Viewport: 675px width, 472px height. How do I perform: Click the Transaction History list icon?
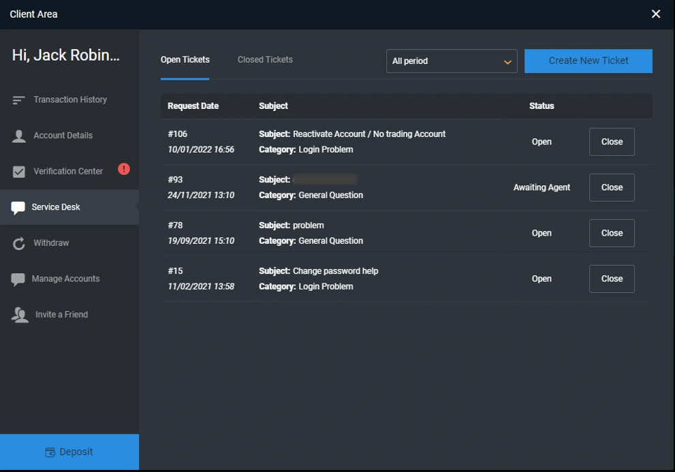[18, 100]
